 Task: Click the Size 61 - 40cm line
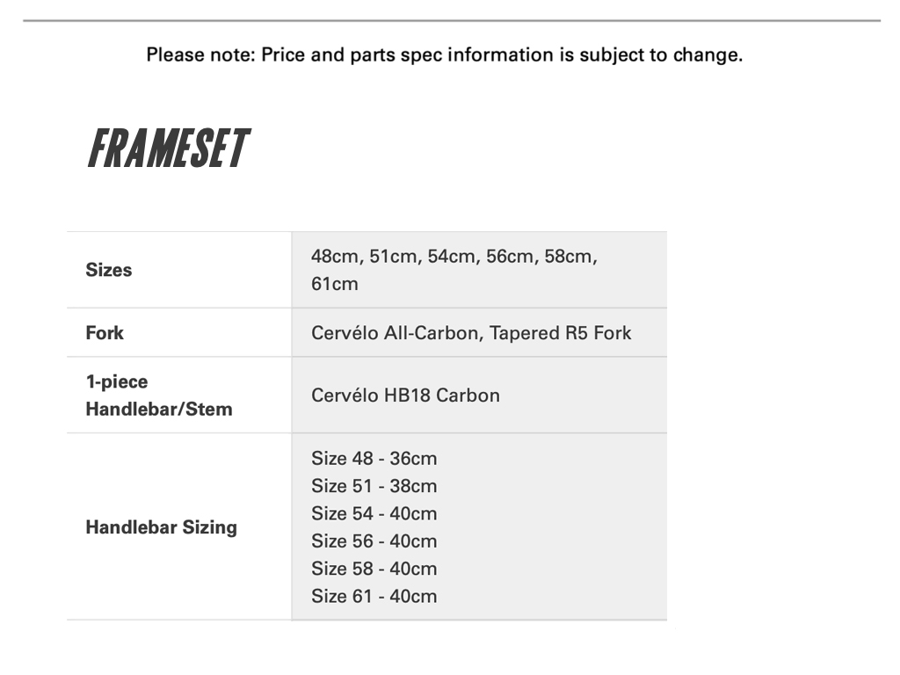point(374,596)
